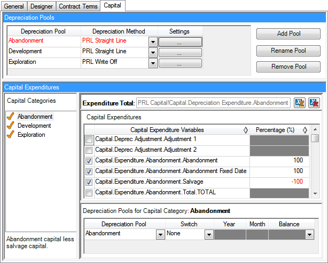The image size is (328, 263).
Task: Click scroll down arrow in expenditures list
Action: [x=315, y=194]
